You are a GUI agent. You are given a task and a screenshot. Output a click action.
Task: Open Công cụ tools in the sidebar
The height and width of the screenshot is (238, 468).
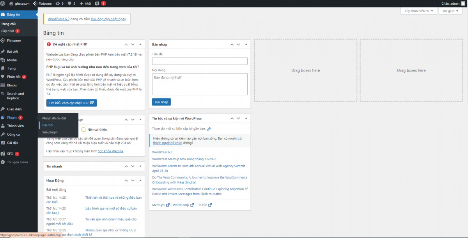19,134
